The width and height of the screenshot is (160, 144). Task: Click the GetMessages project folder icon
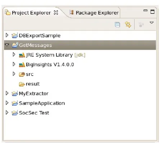(x=15, y=45)
